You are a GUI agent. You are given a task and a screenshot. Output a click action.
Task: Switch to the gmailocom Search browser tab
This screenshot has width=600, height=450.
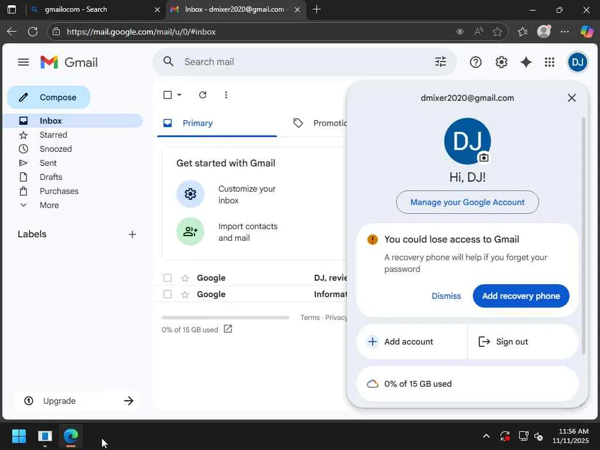(x=96, y=9)
